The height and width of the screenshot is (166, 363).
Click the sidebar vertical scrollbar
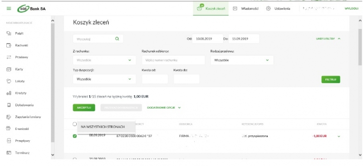pos(53,83)
